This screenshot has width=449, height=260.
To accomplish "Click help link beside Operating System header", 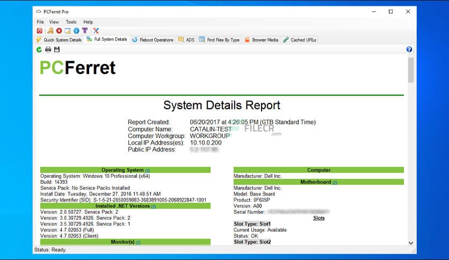I will (x=148, y=170).
